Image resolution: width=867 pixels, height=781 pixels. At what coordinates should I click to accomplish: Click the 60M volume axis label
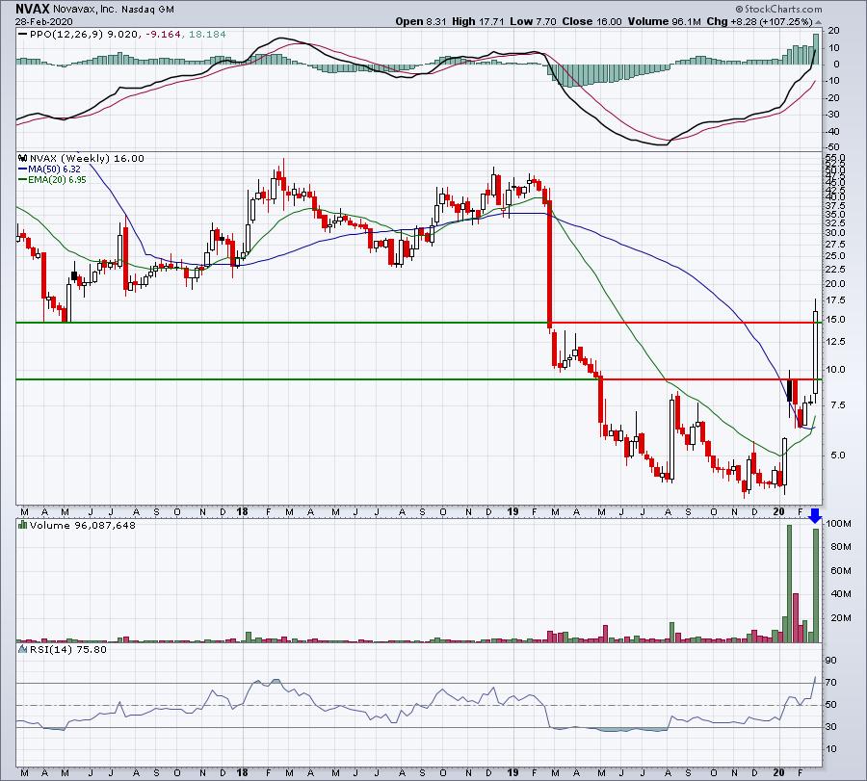pos(840,570)
